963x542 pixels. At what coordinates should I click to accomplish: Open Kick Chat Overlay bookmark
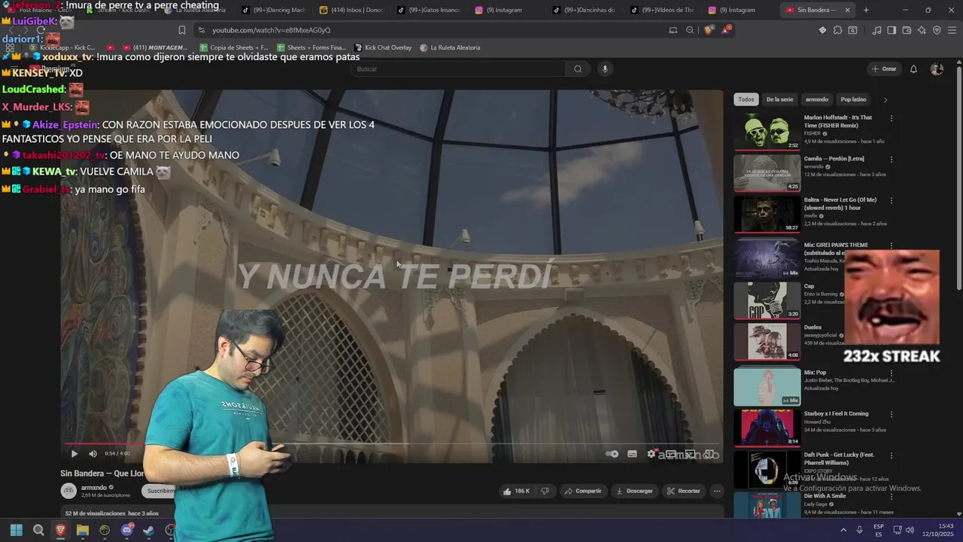pos(383,47)
